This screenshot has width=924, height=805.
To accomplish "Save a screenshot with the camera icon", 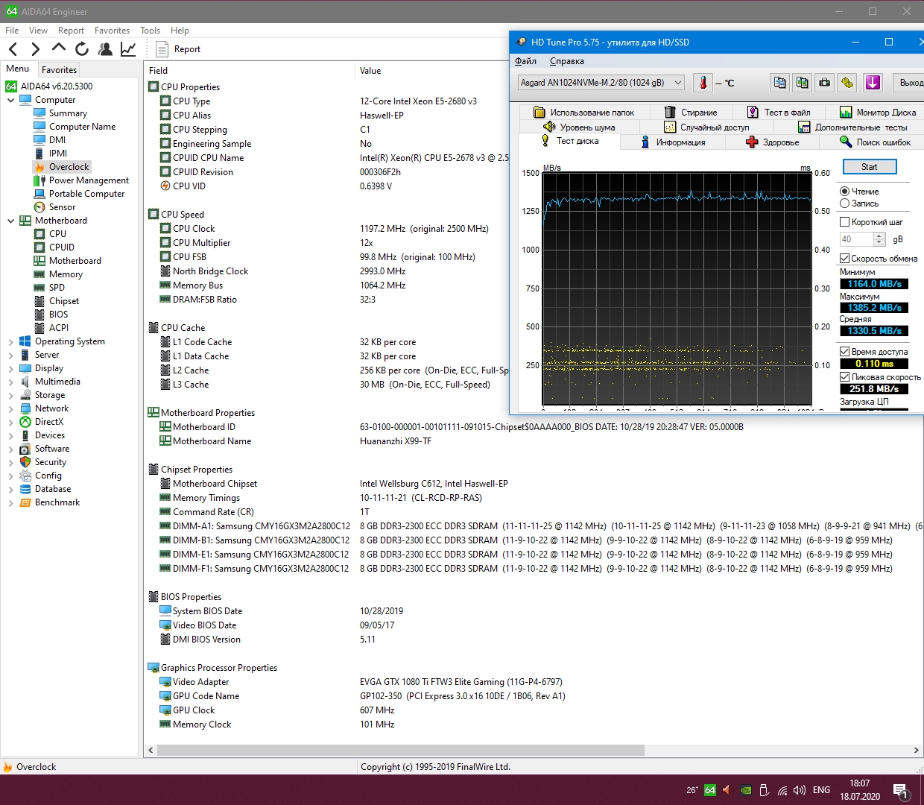I will [x=825, y=83].
